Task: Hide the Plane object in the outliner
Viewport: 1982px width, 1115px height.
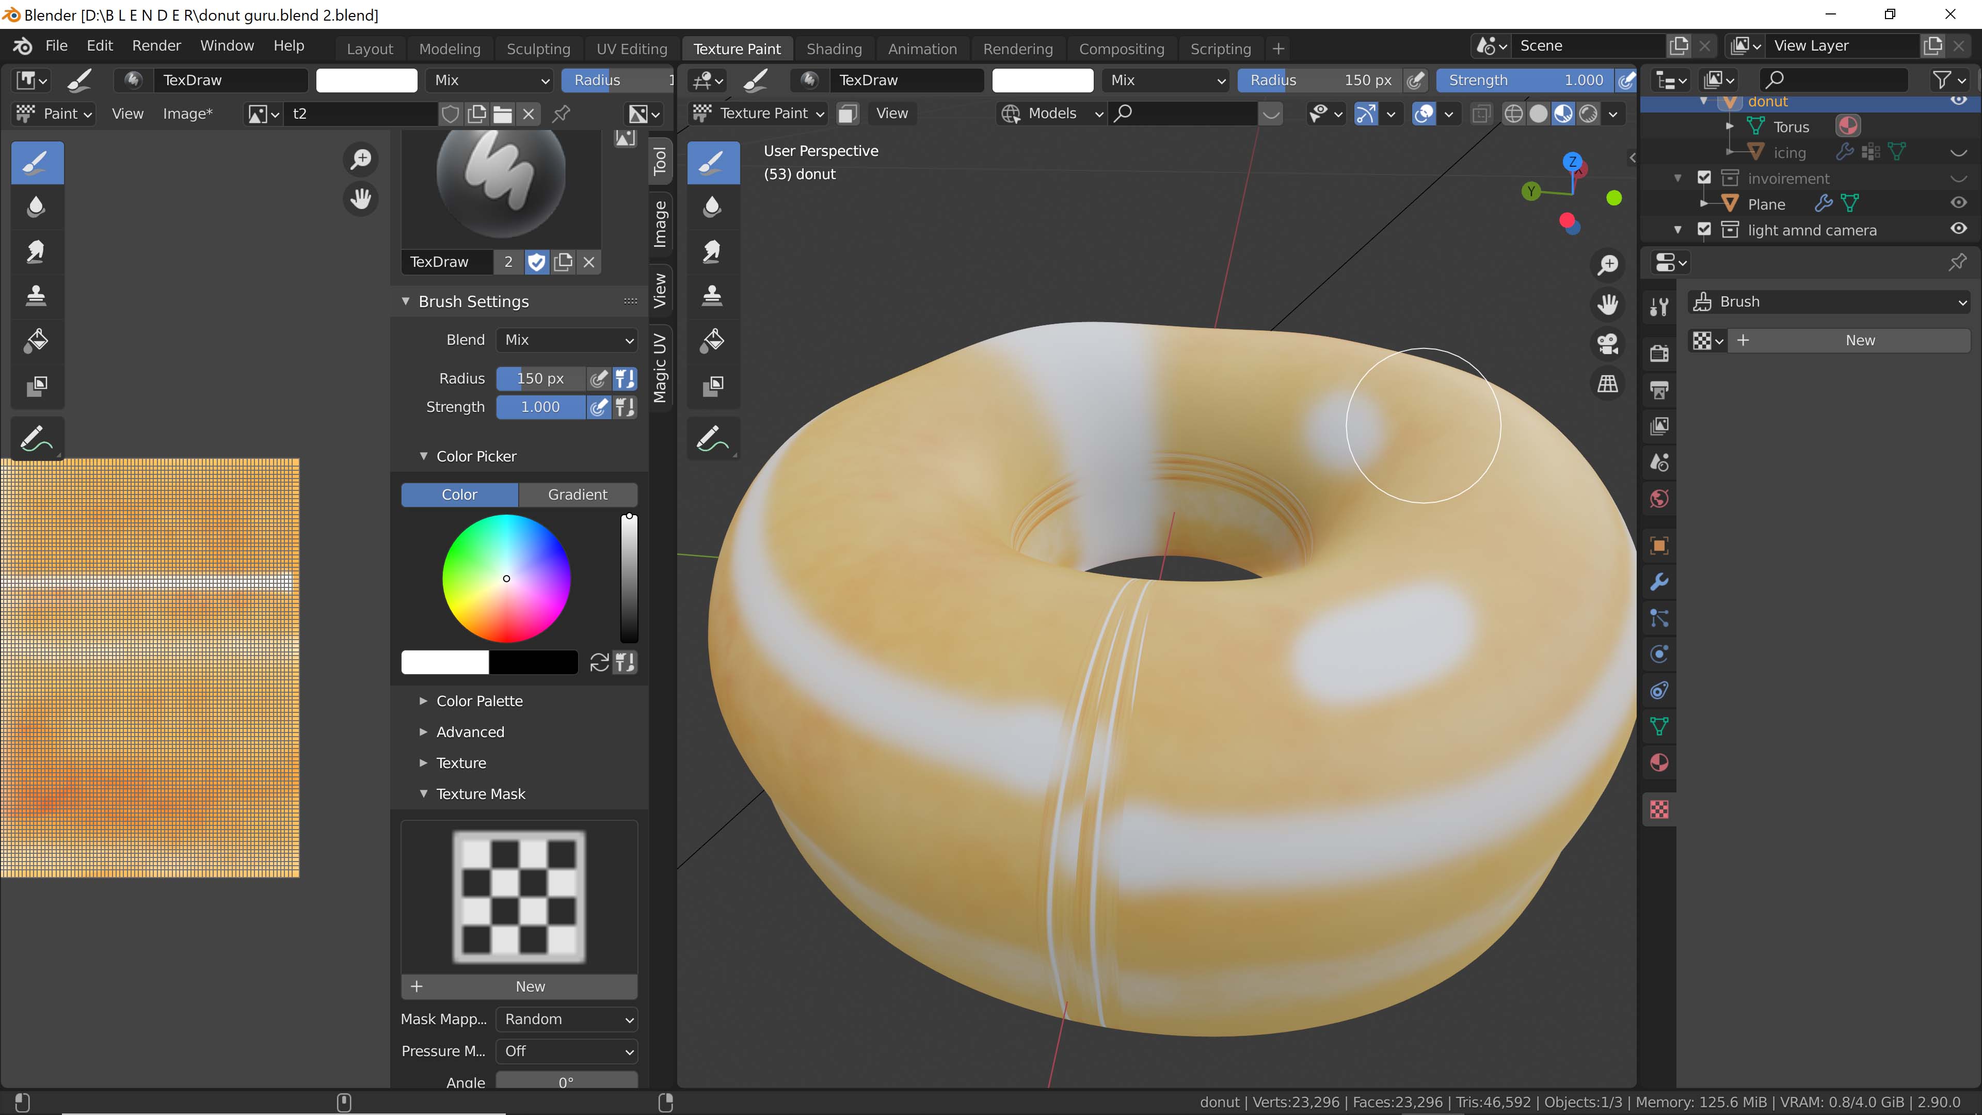Action: pyautogui.click(x=1958, y=203)
